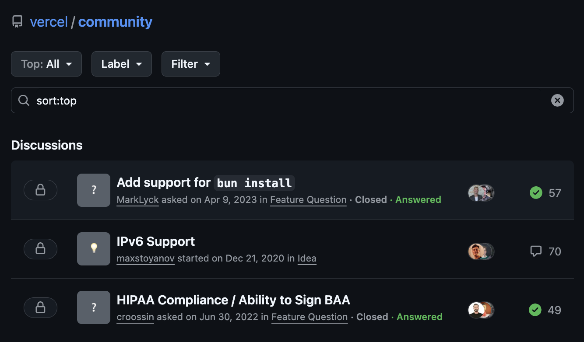Go to the community repository link
This screenshot has width=584, height=342.
point(115,22)
